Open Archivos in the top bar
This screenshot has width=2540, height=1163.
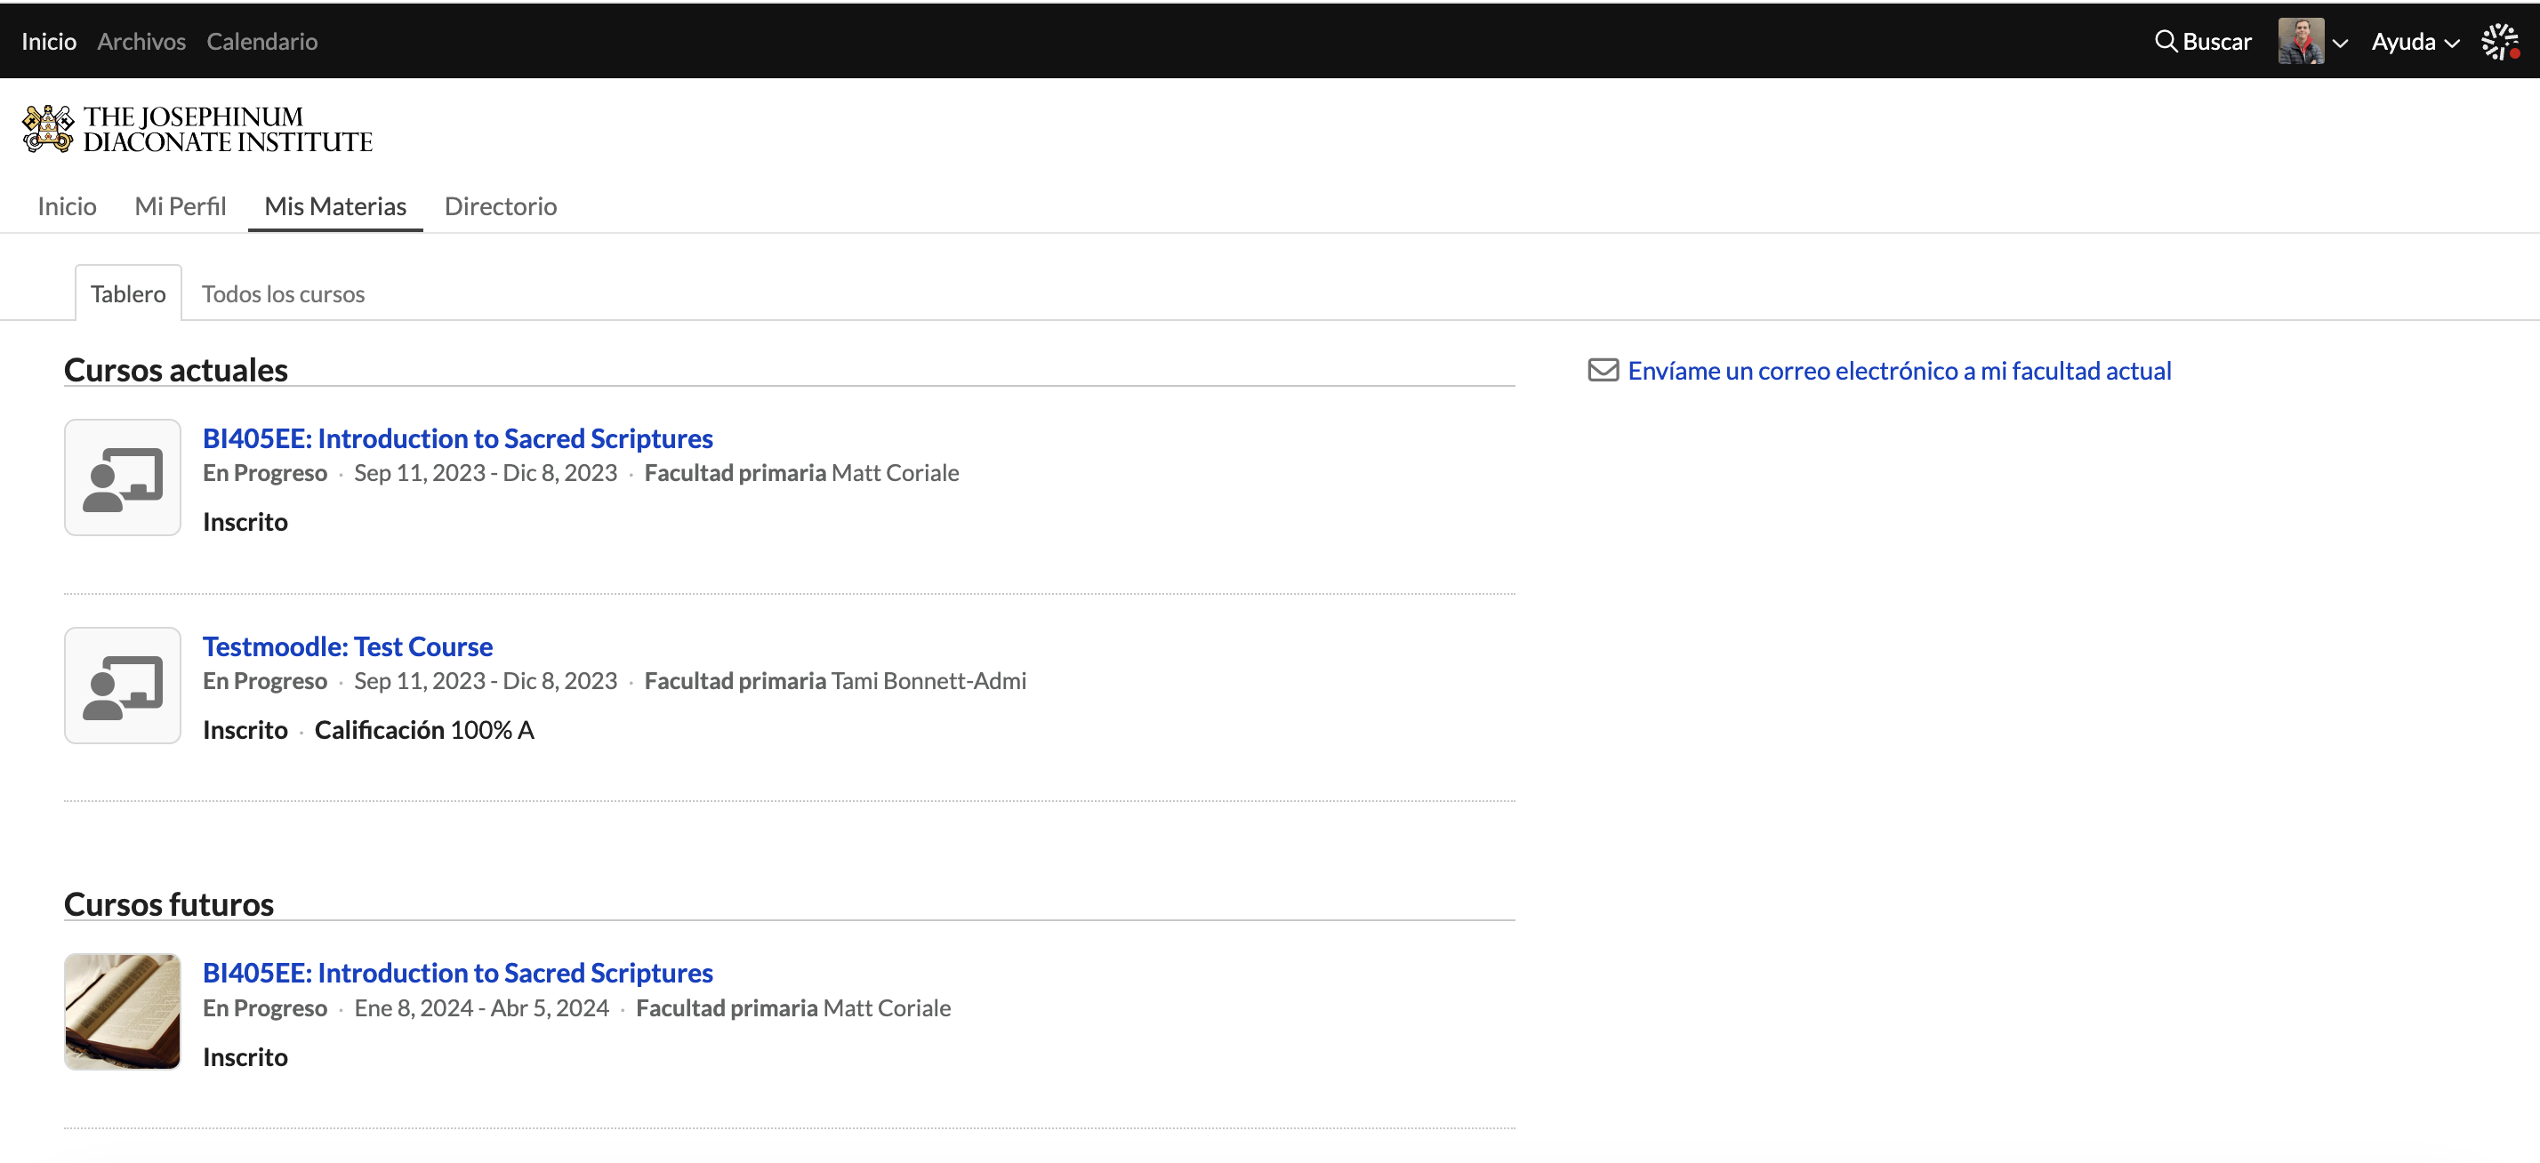pos(141,42)
